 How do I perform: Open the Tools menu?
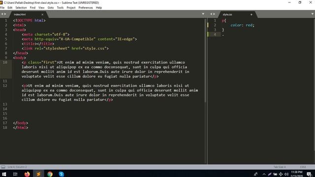(60, 8)
